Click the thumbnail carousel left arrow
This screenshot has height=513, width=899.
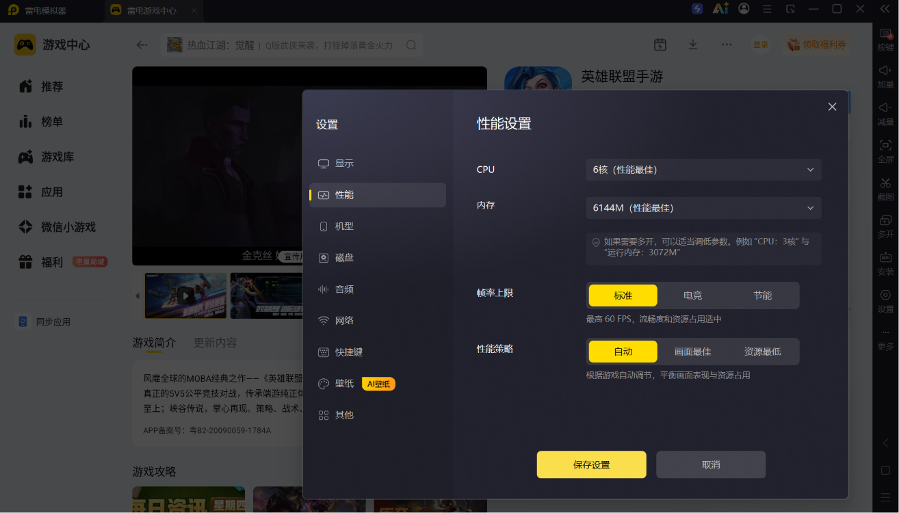(137, 295)
